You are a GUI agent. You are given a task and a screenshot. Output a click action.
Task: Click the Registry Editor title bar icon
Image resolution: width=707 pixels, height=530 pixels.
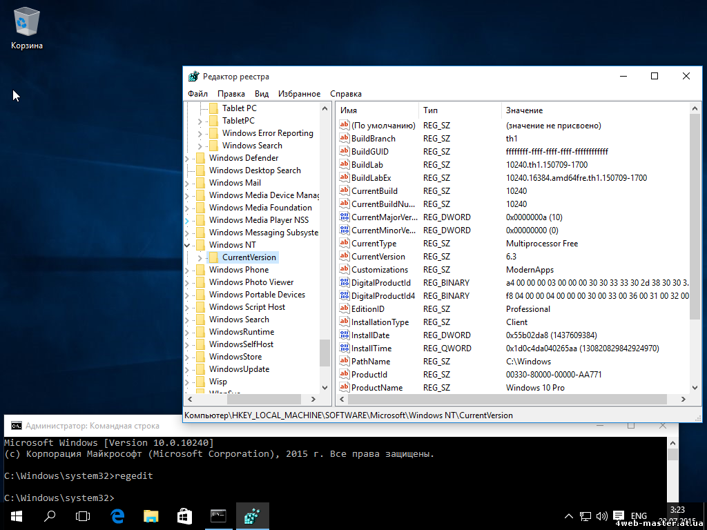tap(193, 76)
